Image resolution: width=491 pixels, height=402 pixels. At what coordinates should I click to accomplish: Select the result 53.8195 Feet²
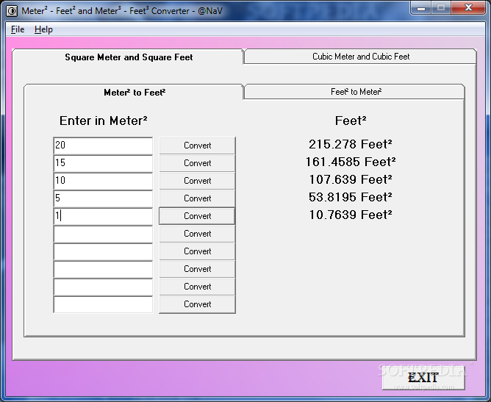point(351,197)
